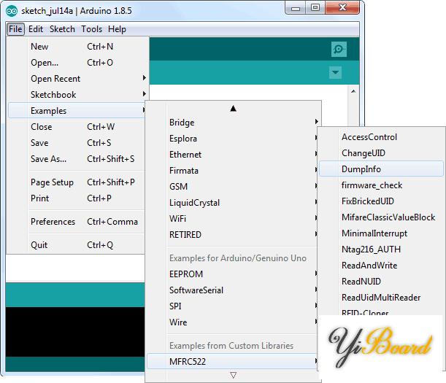Viewport: 446px width, 383px height.
Task: Close the Arduino window
Action: click(342, 8)
